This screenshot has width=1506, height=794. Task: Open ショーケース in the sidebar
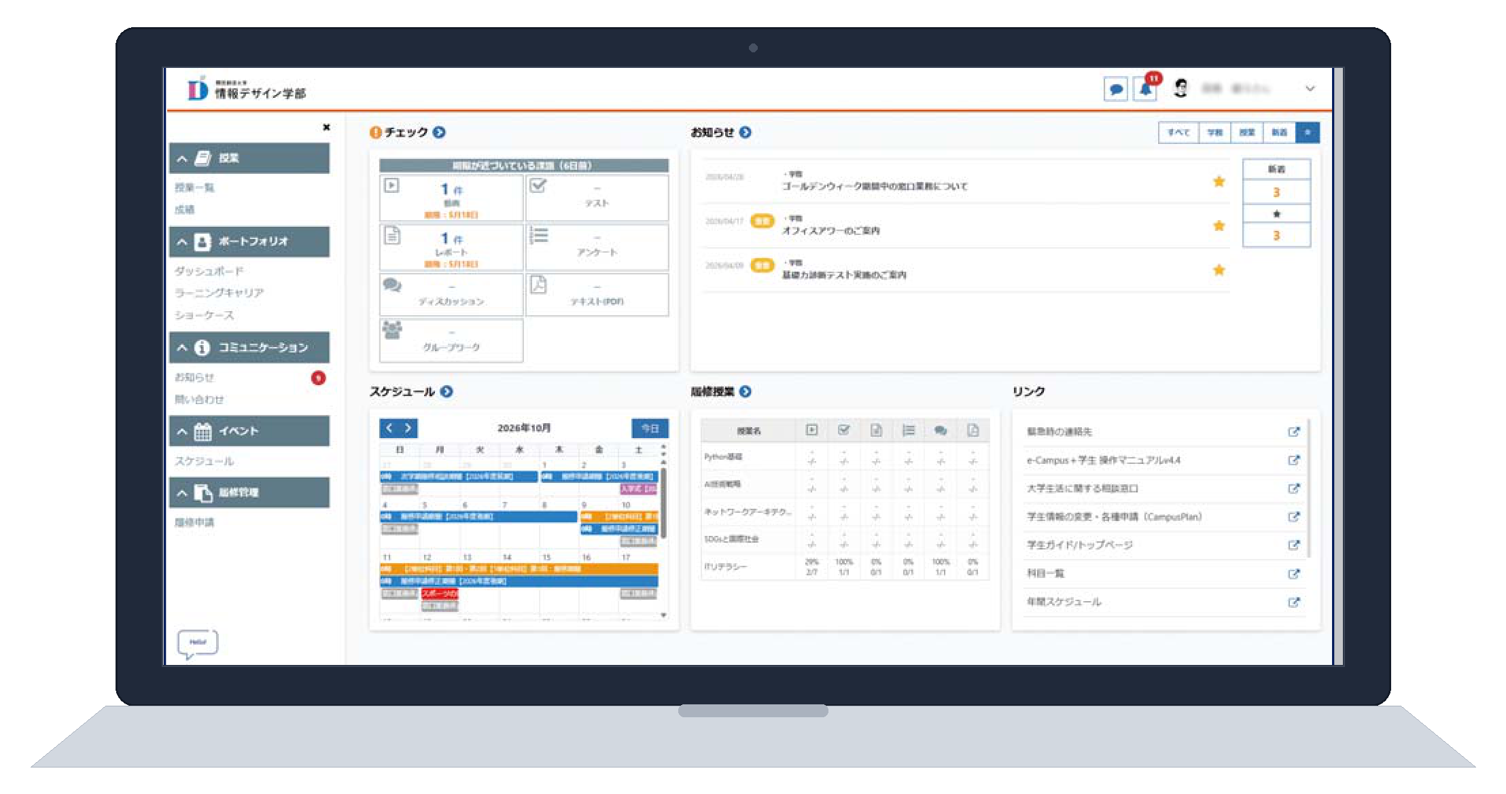[205, 315]
